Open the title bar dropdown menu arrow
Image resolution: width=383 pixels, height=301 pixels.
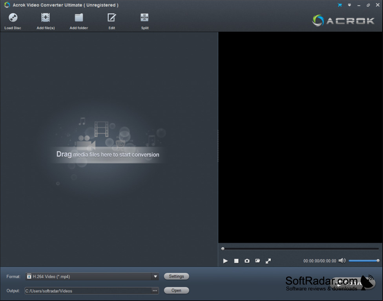(x=349, y=5)
